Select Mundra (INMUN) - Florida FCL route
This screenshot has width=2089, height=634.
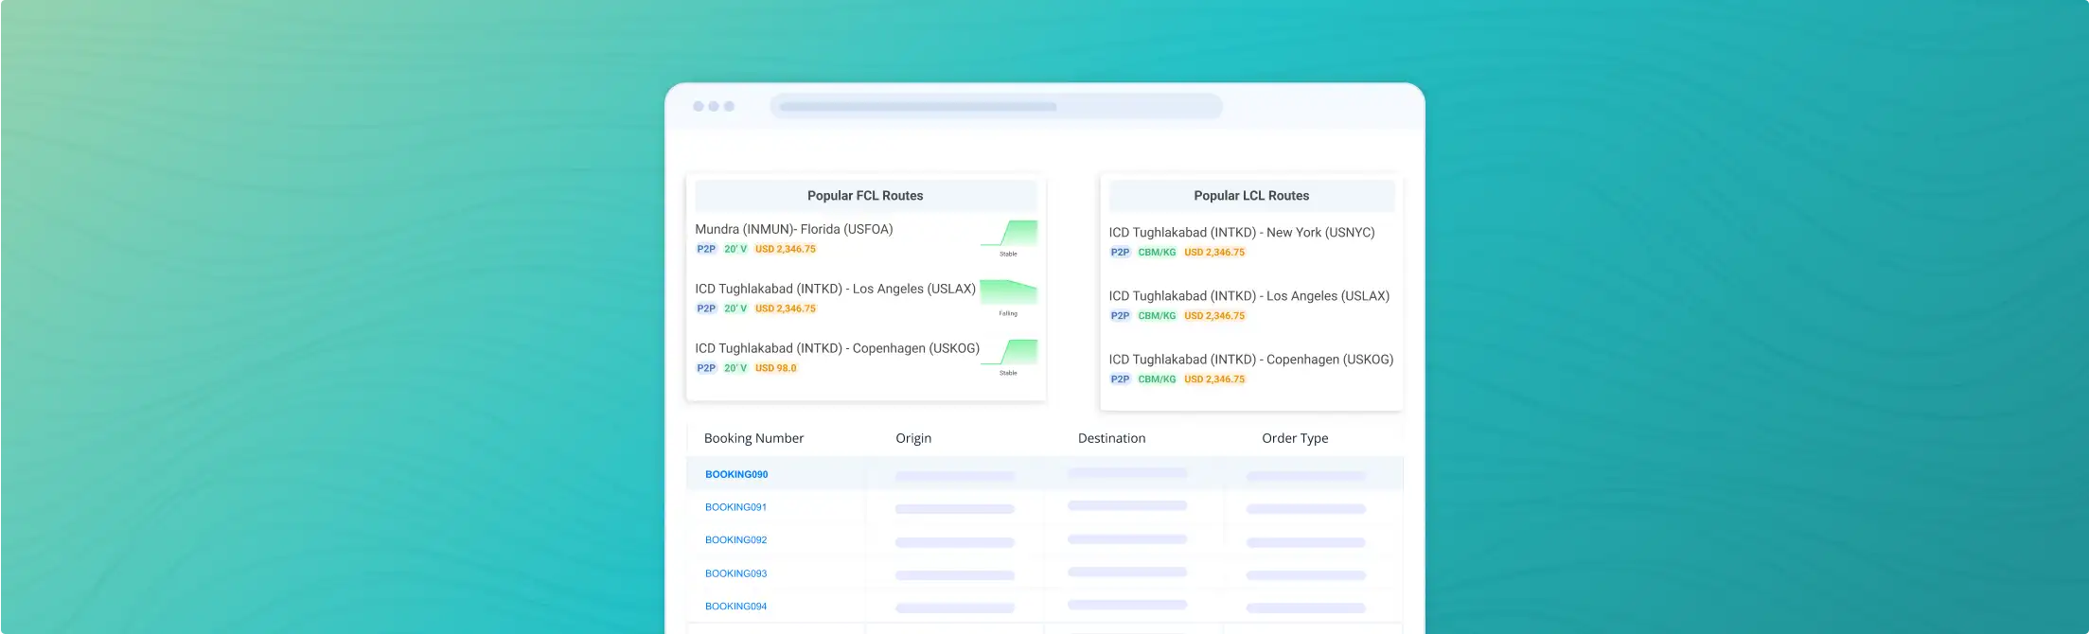793,229
